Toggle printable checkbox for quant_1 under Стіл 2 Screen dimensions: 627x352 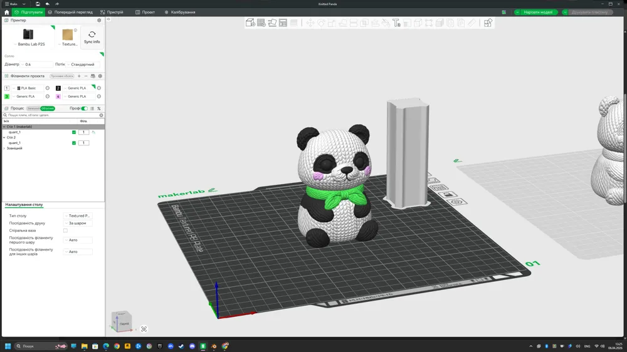point(74,143)
